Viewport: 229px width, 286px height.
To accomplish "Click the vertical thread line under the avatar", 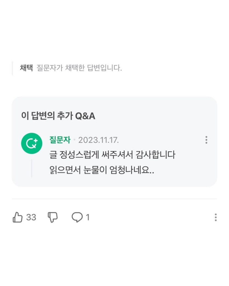I will click(x=32, y=168).
